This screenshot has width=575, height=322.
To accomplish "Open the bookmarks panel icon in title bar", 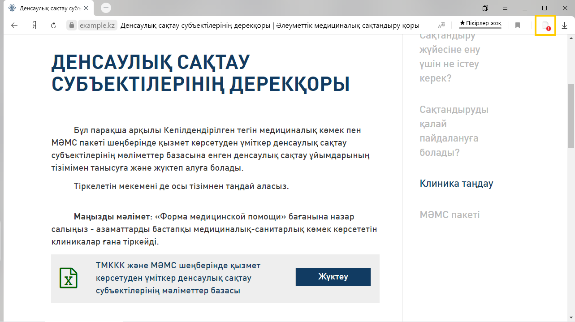I will tap(485, 8).
